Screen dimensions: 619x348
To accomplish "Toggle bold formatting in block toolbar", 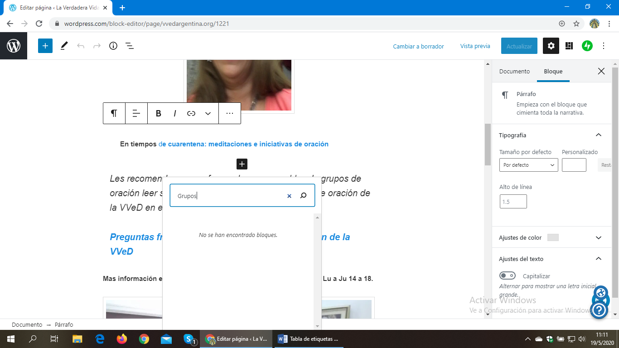I will point(159,113).
